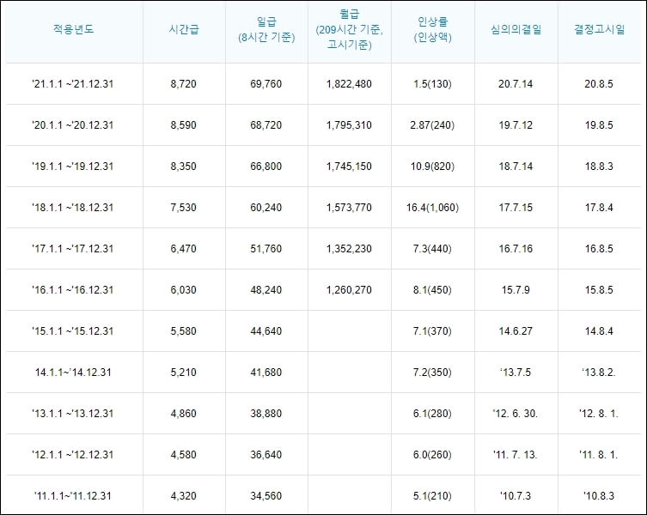Select monthly wage 1,352,230
Screen dimensions: 647x515
[x=349, y=249]
